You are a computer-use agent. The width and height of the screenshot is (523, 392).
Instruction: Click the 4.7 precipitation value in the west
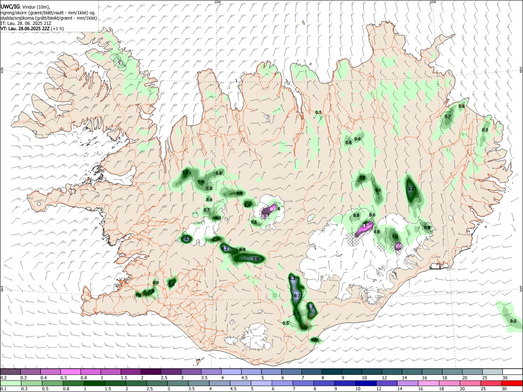188,238
